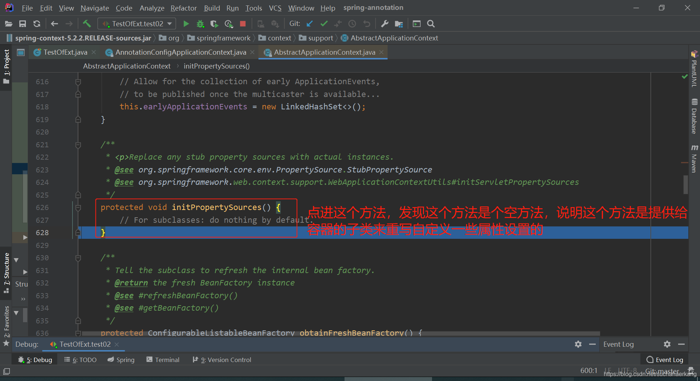Click line number 628 in gutter

click(x=42, y=233)
